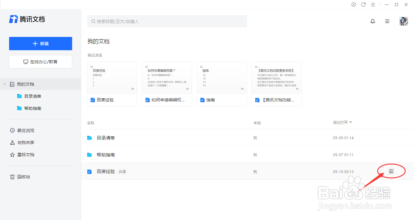Collapse the 我的文档 sidebar tree
The width and height of the screenshot is (414, 220).
pos(4,84)
